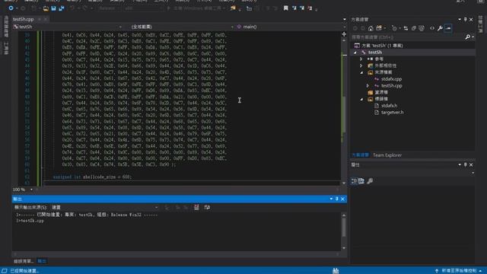Image resolution: width=487 pixels, height=274 pixels.
Task: Open the output panel window options dropdown
Action: click(x=331, y=199)
